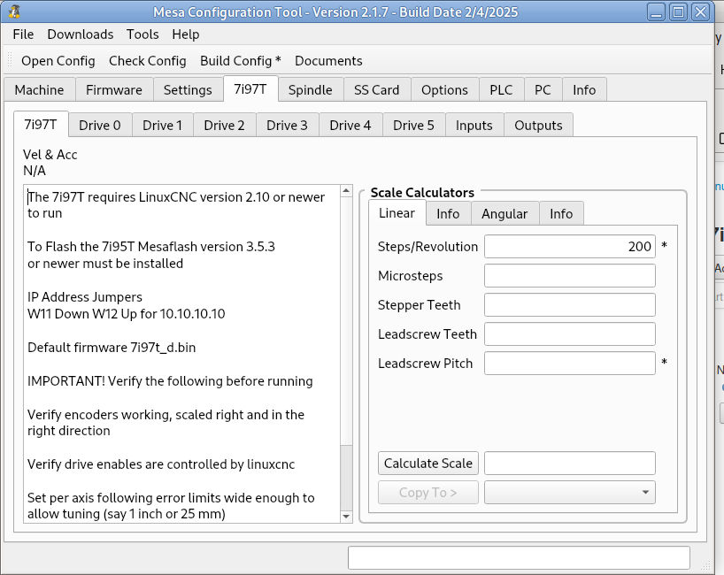This screenshot has width=724, height=575.
Task: Open the Drive 3 tab
Action: [x=287, y=125]
